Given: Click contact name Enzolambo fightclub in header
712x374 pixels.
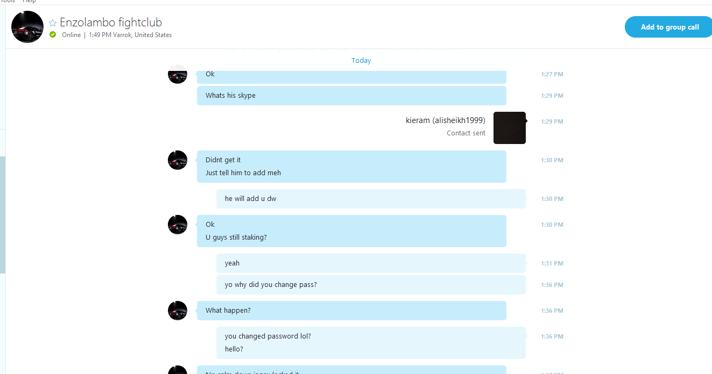Looking at the screenshot, I should point(111,23).
